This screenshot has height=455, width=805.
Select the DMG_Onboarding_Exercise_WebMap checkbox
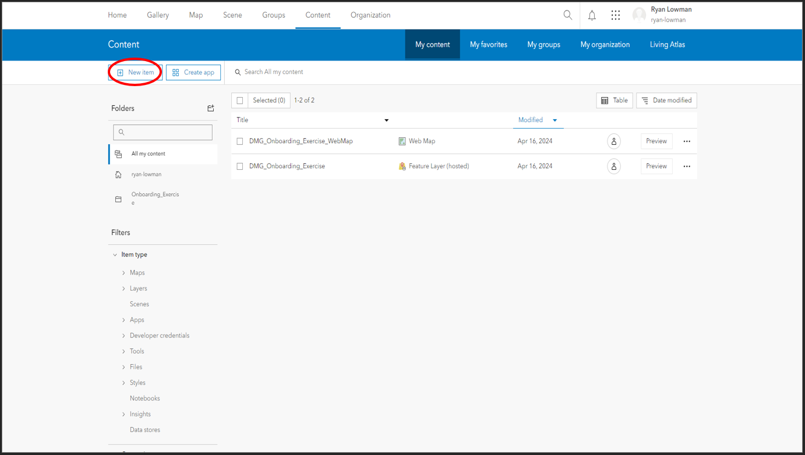239,141
